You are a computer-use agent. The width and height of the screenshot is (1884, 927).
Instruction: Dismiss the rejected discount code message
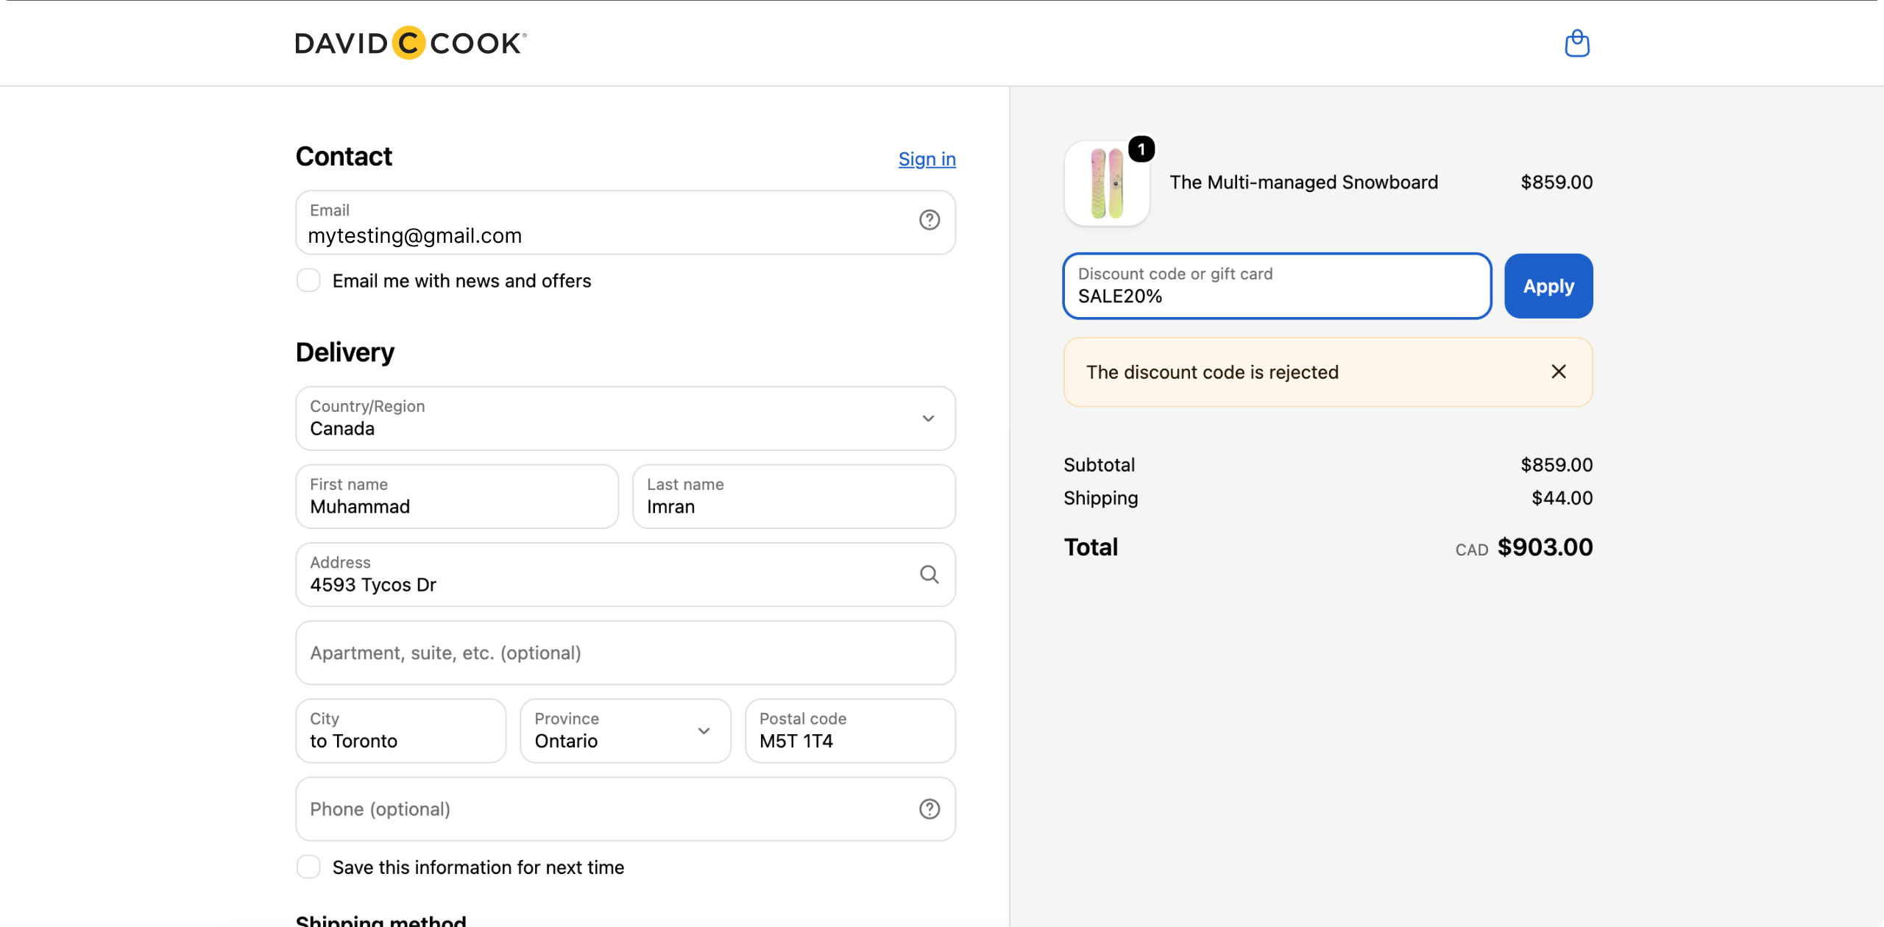(x=1558, y=372)
